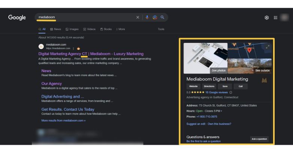The height and width of the screenshot is (153, 293).
Task: Click the 73 Church St address text
Action: pos(228,106)
